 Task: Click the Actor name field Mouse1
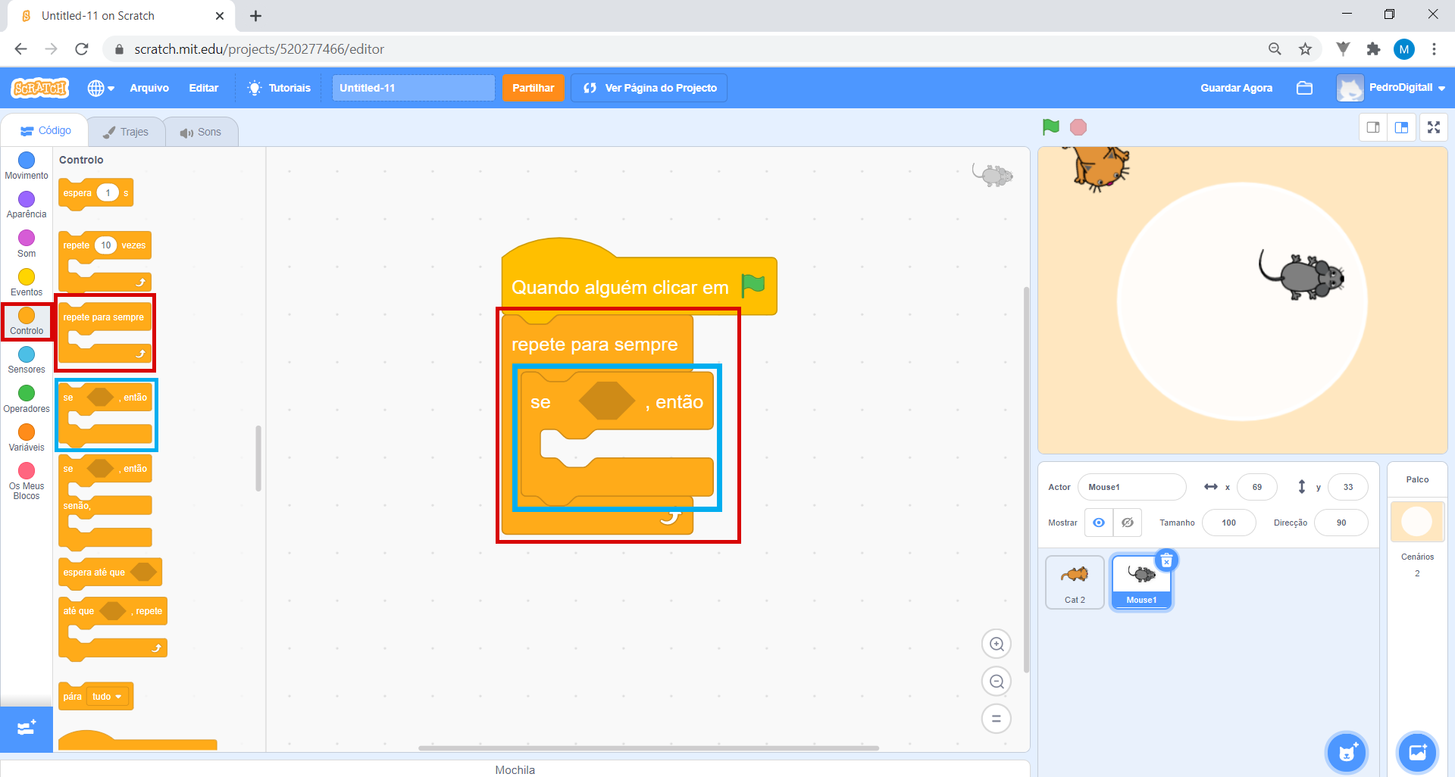click(x=1131, y=487)
